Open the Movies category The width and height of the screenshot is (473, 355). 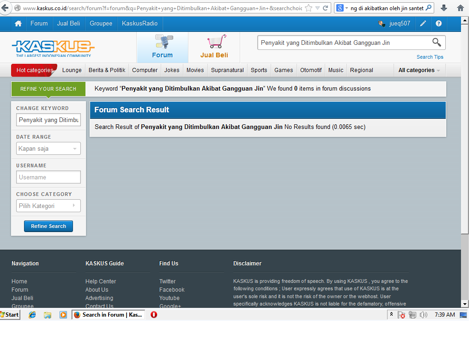coord(195,70)
